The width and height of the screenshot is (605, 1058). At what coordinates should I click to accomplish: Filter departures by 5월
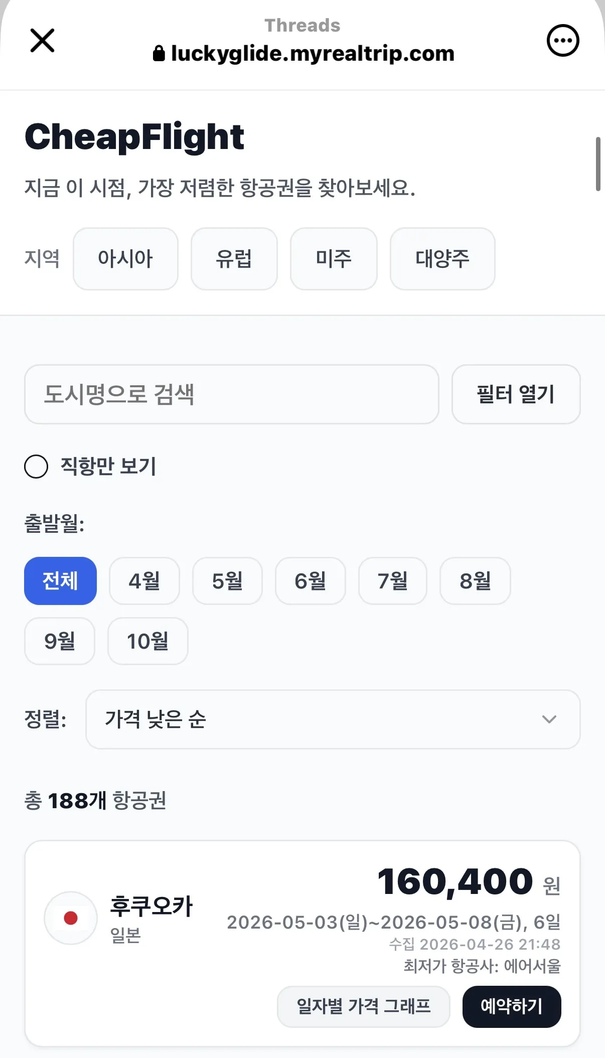pyautogui.click(x=227, y=581)
